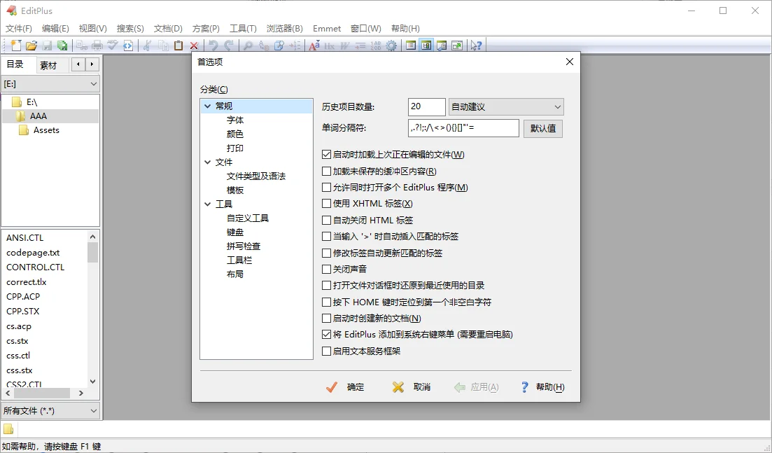Click the ABC spell check icon

(x=113, y=46)
